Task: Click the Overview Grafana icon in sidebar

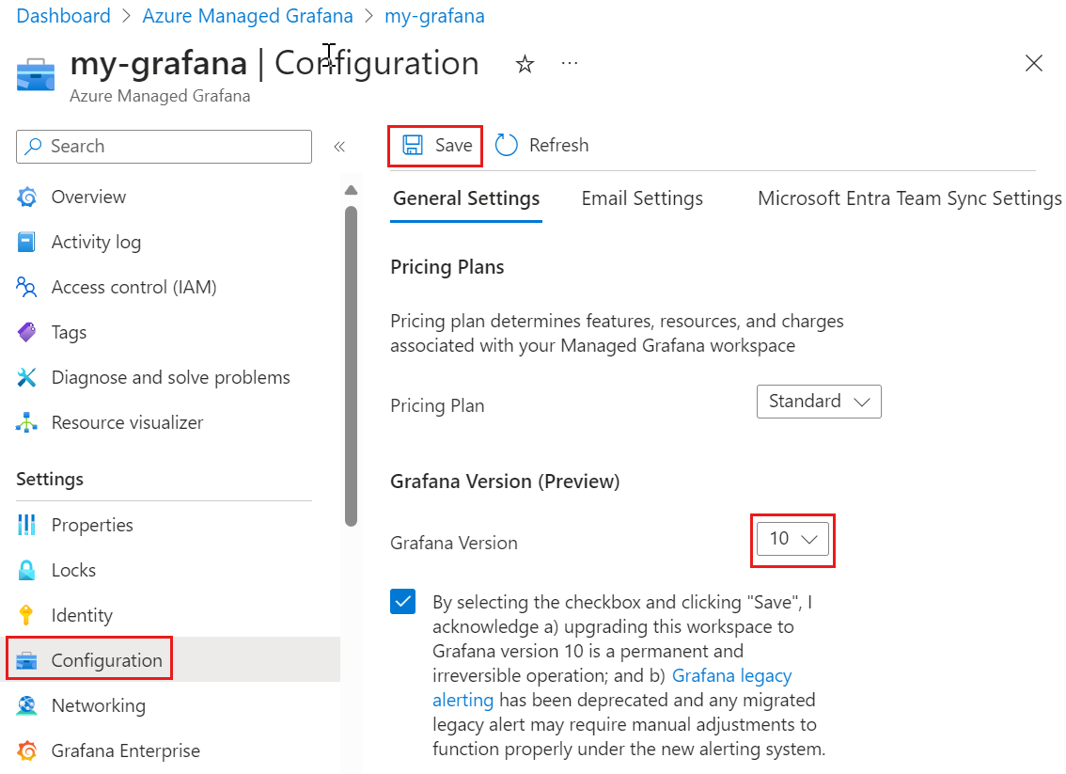Action: click(27, 197)
